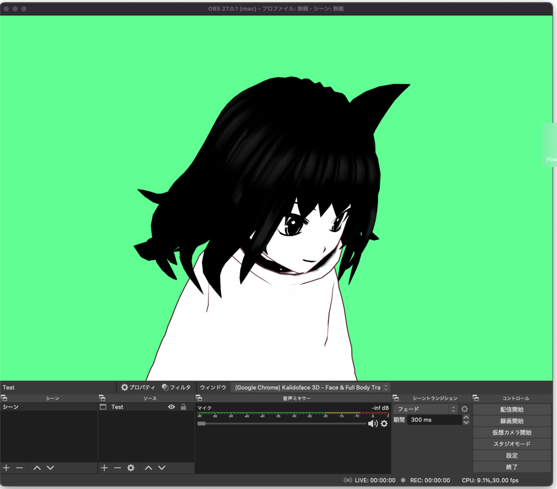The height and width of the screenshot is (489, 557).
Task: Remove the selected source with the minus icon
Action: [117, 468]
